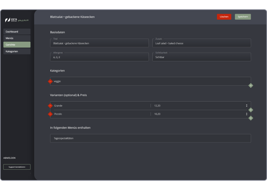Delete the Grande variant via the red minus icon
Viewport: 267px width, 190px height.
click(x=50, y=106)
